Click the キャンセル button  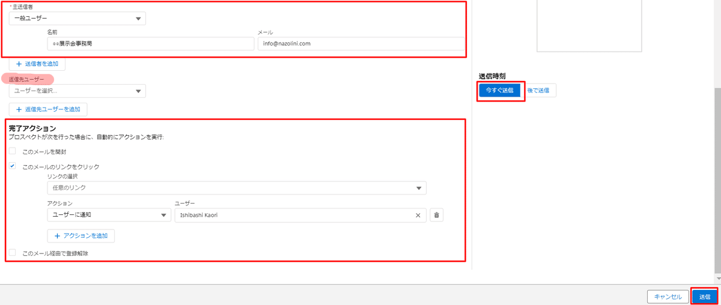click(x=668, y=297)
